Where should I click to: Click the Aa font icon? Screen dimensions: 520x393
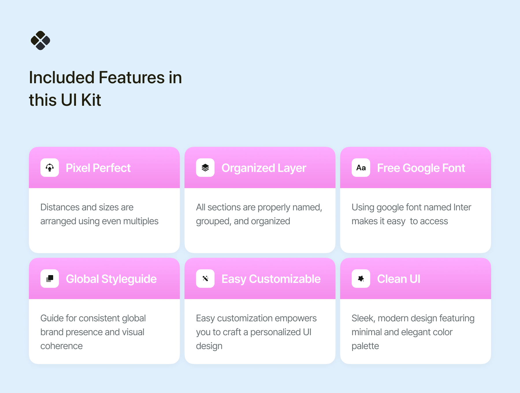361,168
